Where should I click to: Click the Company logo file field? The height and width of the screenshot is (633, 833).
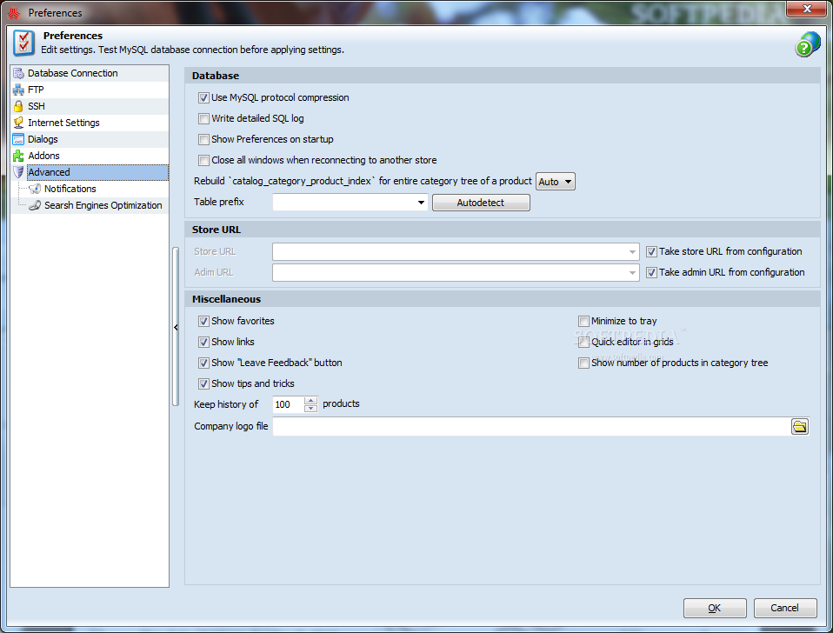click(x=531, y=426)
